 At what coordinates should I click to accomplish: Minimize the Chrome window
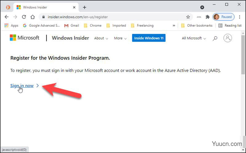214,5
